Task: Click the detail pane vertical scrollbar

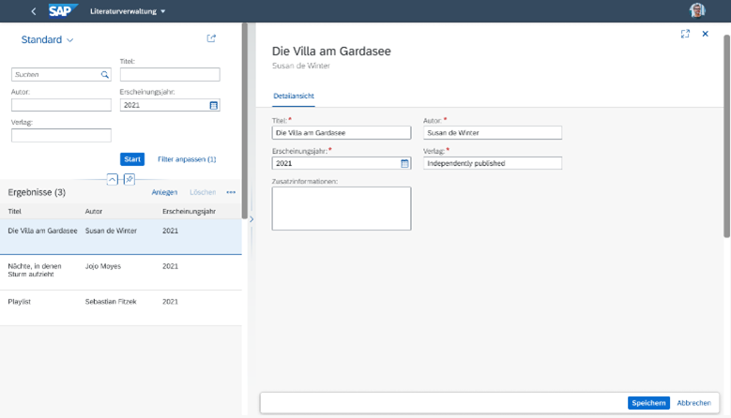Action: (x=727, y=136)
